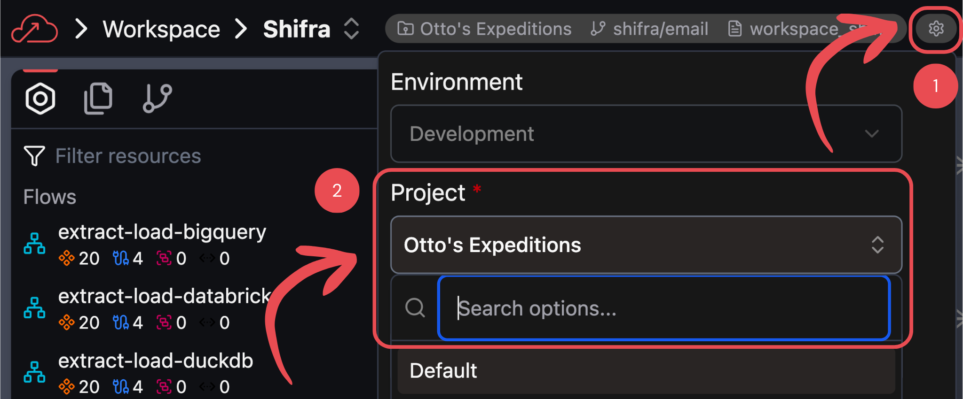
Task: Click the folder icon beside Otto's Expeditions
Action: pos(405,29)
